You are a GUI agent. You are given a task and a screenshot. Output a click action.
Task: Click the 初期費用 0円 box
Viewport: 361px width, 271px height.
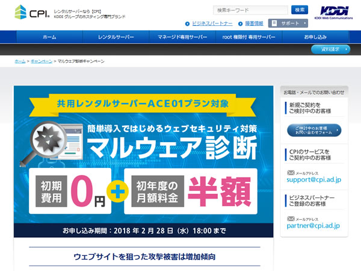(x=70, y=191)
